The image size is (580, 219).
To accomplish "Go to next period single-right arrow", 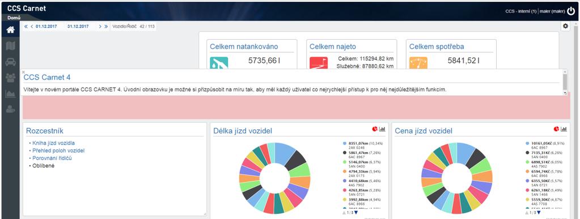I will click(x=100, y=27).
